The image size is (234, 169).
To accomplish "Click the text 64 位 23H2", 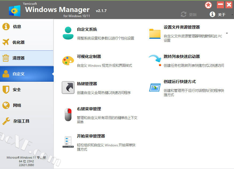I will click(26, 161).
